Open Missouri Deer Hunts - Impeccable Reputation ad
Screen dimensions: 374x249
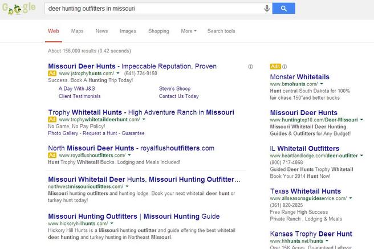(132, 66)
